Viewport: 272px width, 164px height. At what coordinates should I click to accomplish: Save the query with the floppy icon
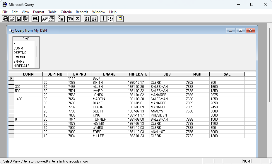[18, 18]
